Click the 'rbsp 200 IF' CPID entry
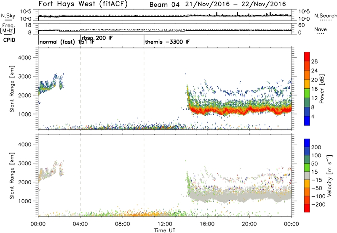337x233 pixels. 97,38
